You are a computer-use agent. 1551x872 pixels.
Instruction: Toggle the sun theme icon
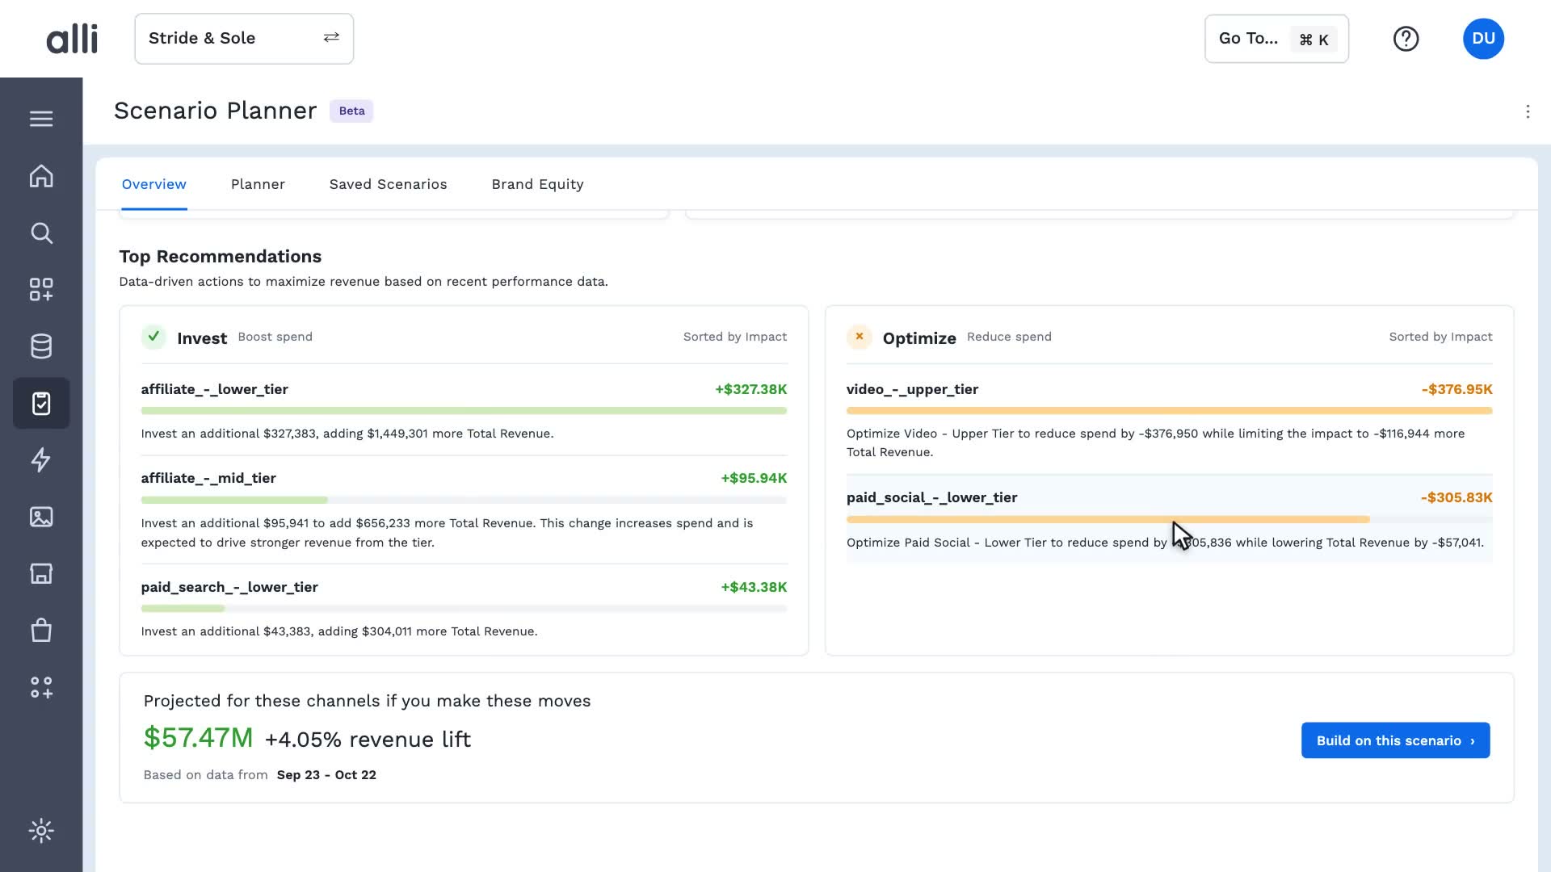click(x=41, y=831)
